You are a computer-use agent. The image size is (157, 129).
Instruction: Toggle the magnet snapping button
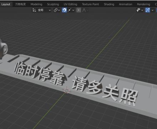pos(64,10)
